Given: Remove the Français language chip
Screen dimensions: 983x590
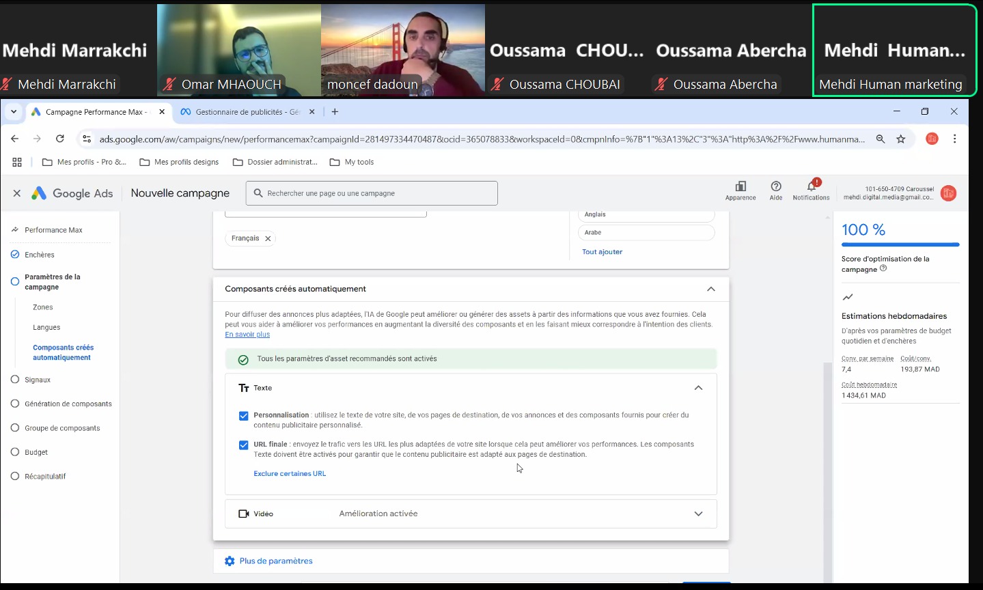Looking at the screenshot, I should (x=268, y=239).
